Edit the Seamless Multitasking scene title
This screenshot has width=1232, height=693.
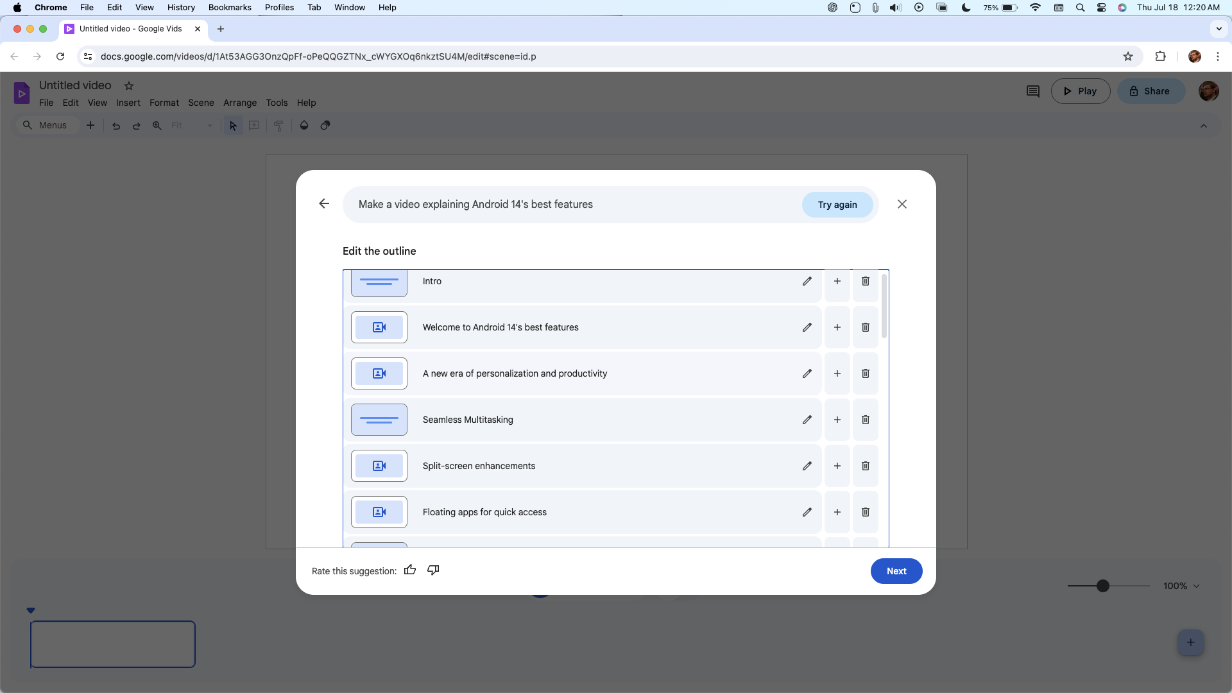point(807,420)
